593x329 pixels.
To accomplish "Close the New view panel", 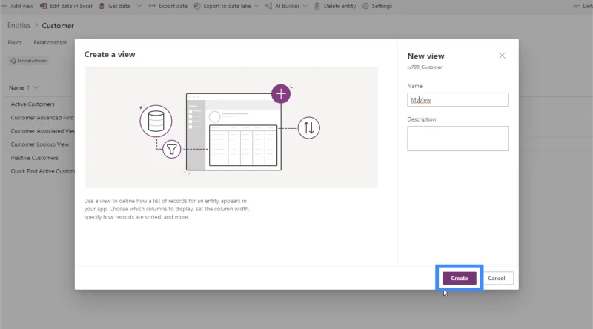I will pyautogui.click(x=502, y=56).
